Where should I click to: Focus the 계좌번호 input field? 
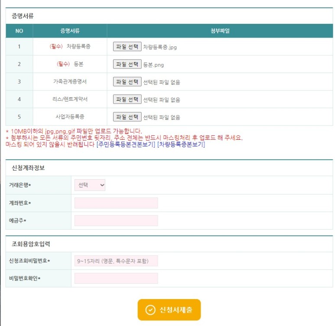click(x=116, y=203)
